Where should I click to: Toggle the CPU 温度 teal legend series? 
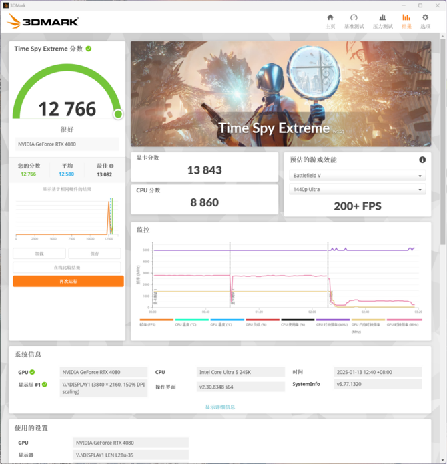coord(192,322)
